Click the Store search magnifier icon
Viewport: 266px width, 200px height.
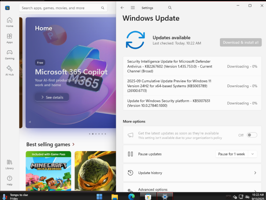pos(103,8)
